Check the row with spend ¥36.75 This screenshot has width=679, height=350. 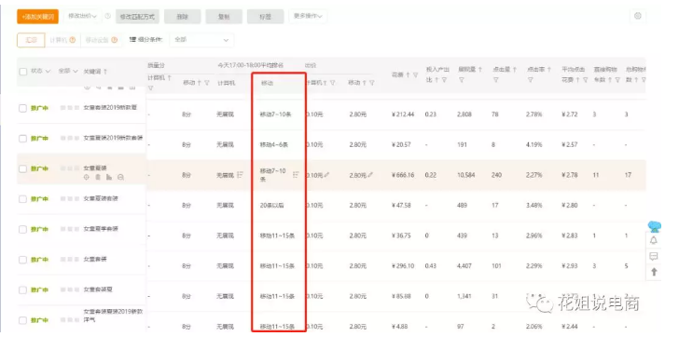23,229
